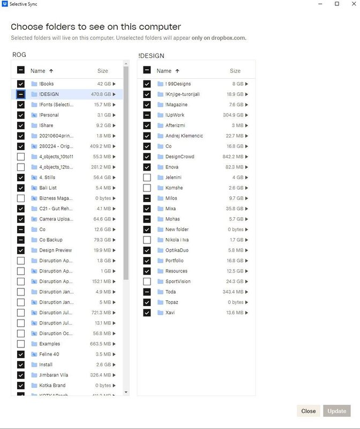Click the 280224 - Orig... folder name
Viewport: 360px width, 429px height.
[x=56, y=146]
